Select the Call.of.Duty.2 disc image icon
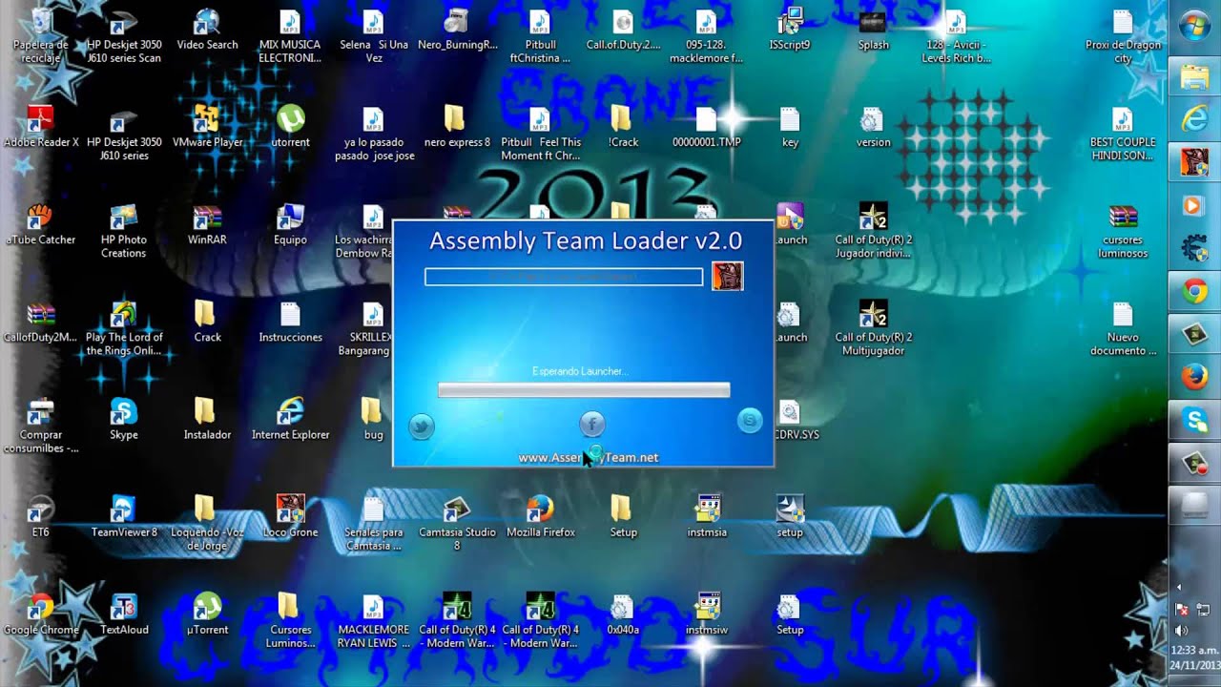The height and width of the screenshot is (687, 1221). click(623, 31)
